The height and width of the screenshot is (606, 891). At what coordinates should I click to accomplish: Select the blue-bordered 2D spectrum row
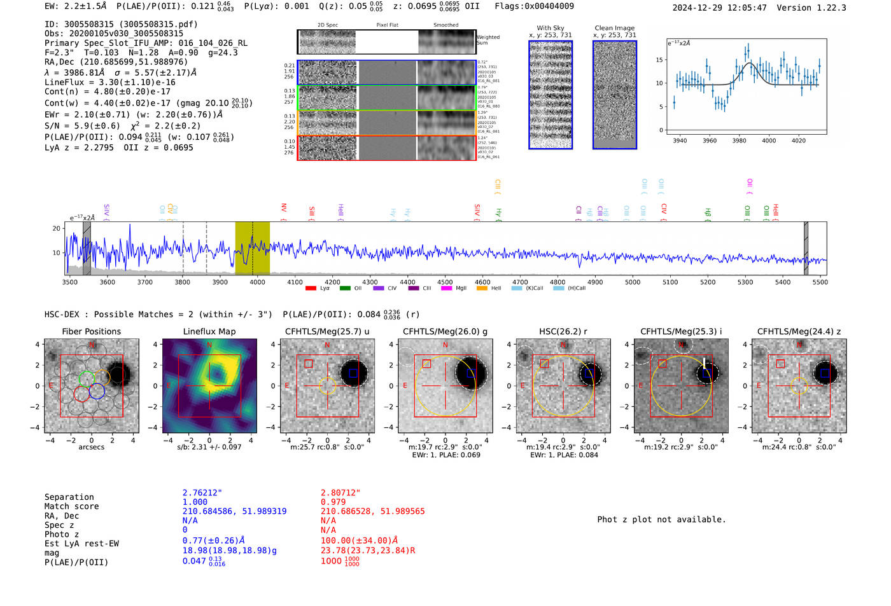386,73
